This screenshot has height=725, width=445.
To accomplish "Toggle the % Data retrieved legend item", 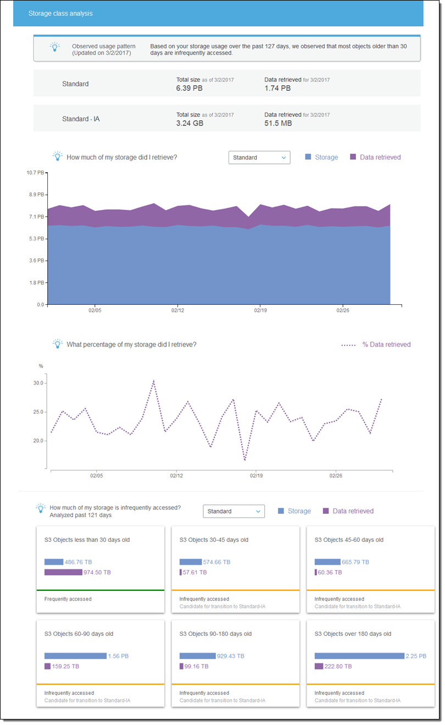I will tap(376, 345).
